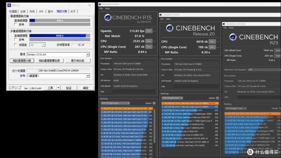This screenshot has width=281, height=158.
Task: Open the 參考 <請選擇> processor dropdown
Action: (x=88, y=76)
